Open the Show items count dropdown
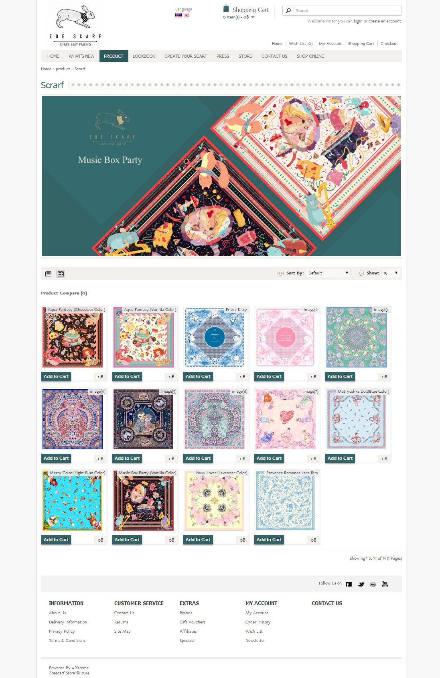The height and width of the screenshot is (678, 440). coord(391,273)
